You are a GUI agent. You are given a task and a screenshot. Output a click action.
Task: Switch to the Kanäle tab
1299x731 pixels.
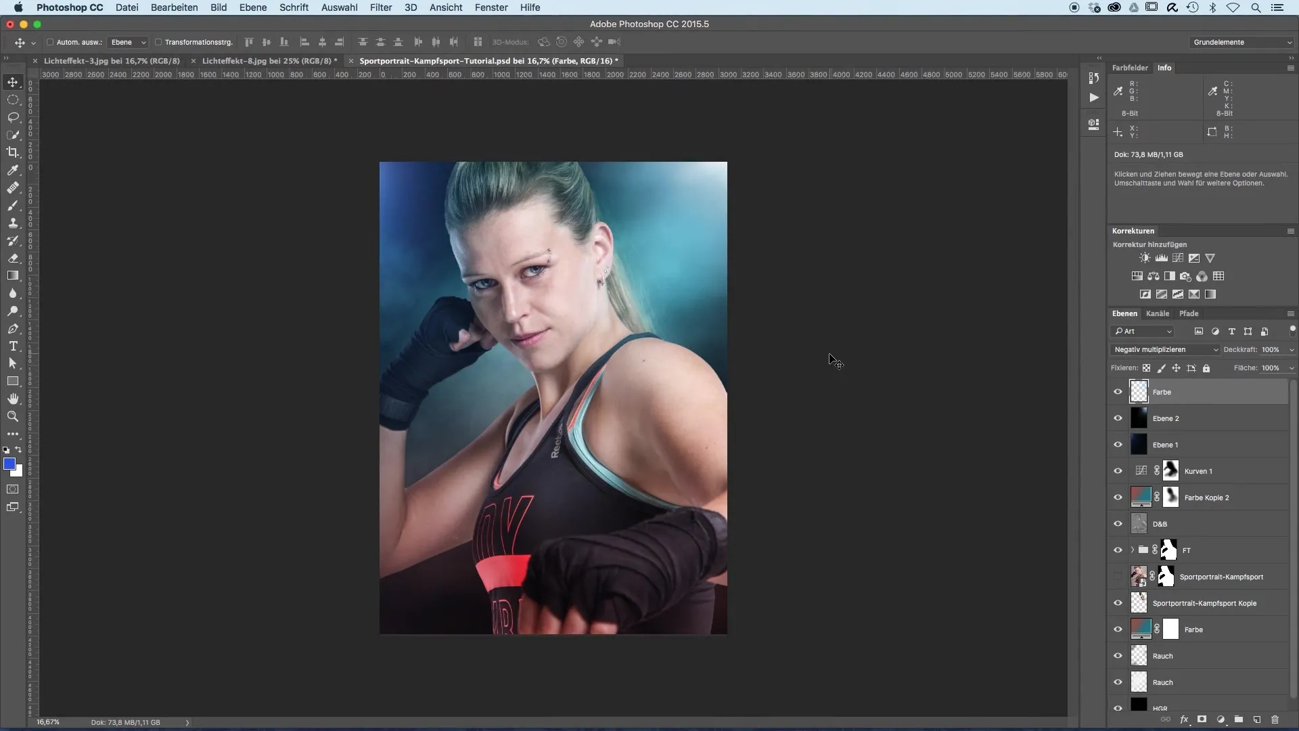1158,313
